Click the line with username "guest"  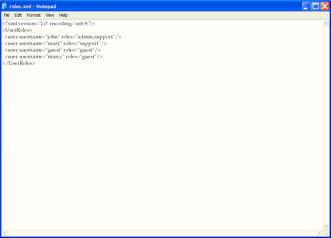point(53,50)
